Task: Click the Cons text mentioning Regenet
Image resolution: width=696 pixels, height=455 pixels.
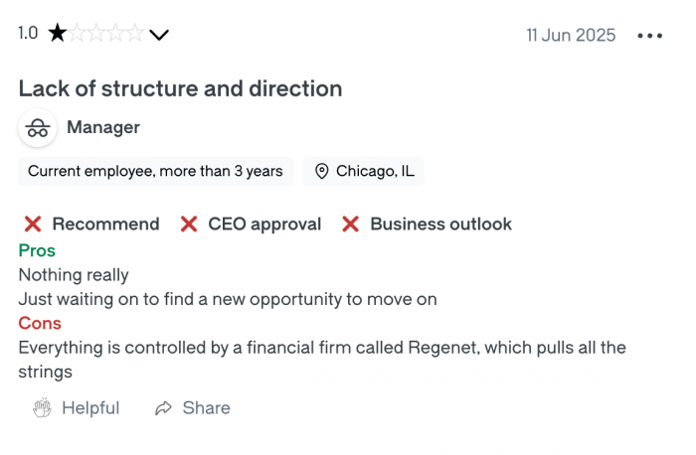Action: pyautogui.click(x=321, y=348)
